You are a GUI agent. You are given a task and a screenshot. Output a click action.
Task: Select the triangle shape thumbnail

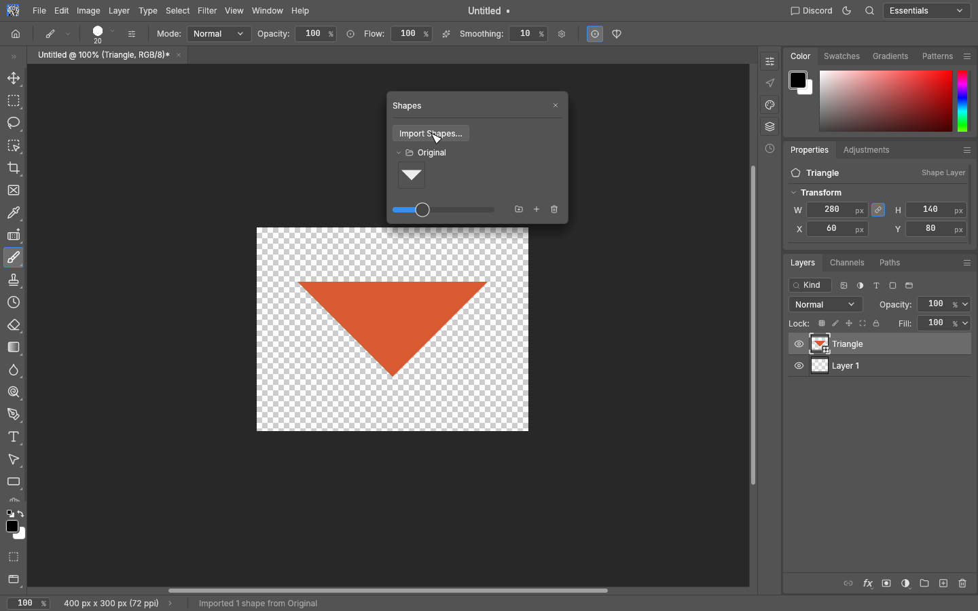[x=412, y=176]
